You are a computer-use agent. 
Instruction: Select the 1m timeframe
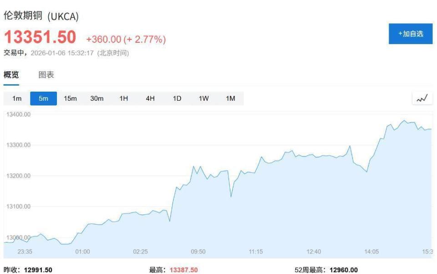pyautogui.click(x=17, y=98)
